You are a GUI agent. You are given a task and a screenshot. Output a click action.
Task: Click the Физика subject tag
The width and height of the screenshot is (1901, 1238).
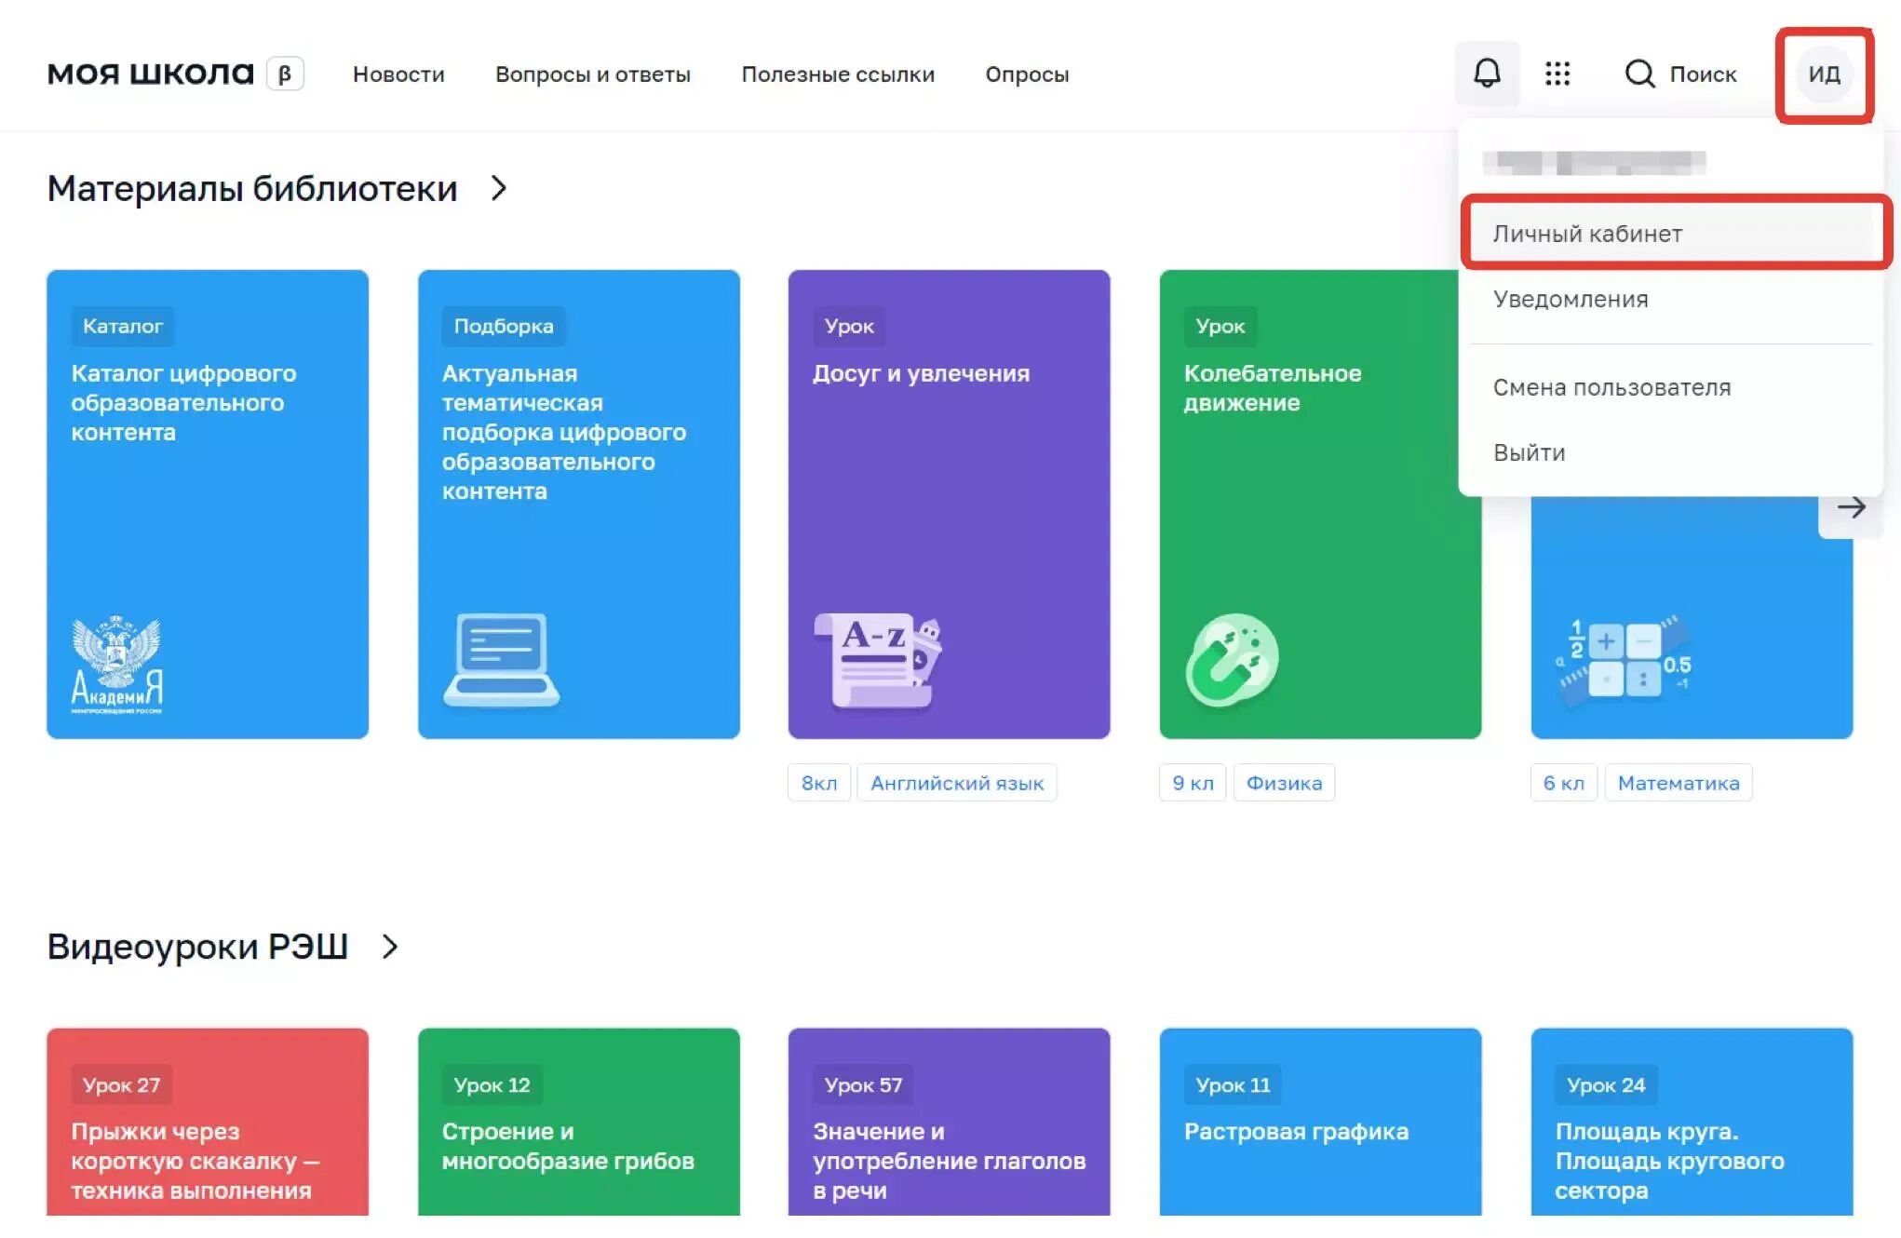coord(1284,783)
